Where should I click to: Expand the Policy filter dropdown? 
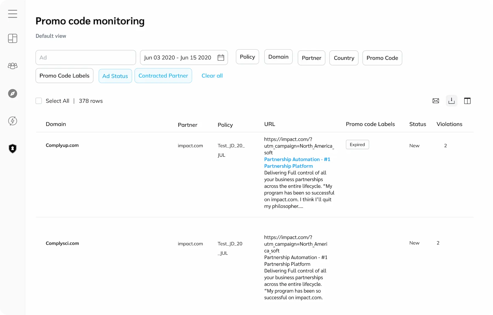pos(247,57)
